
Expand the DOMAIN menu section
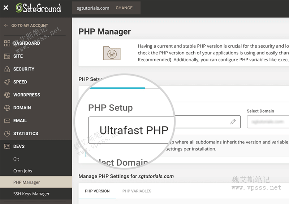point(22,108)
